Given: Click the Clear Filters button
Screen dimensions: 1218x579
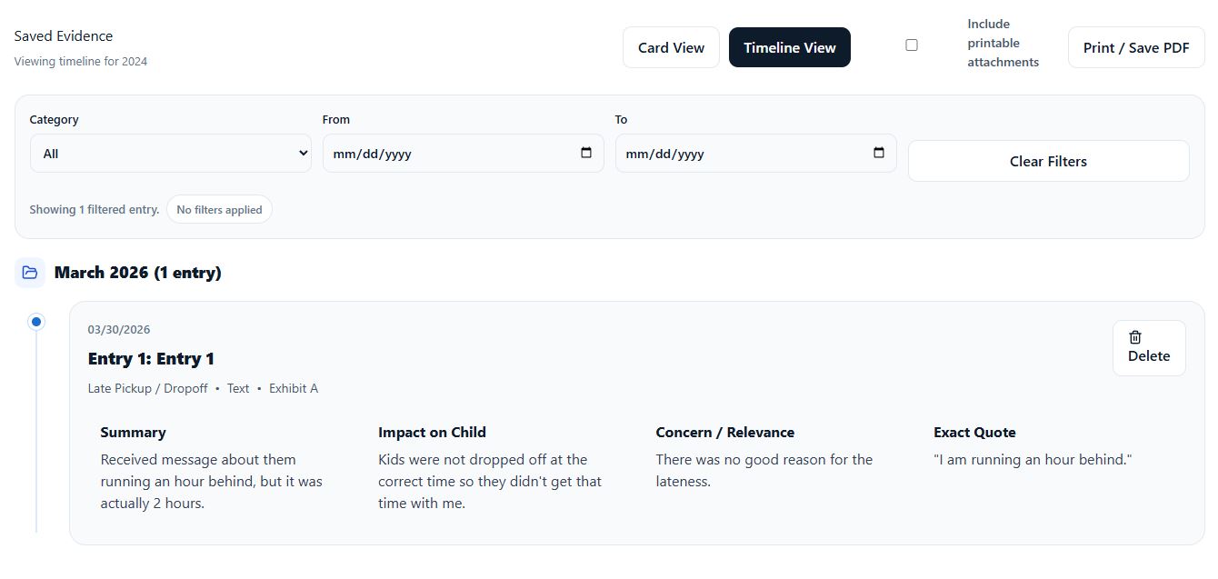Looking at the screenshot, I should point(1048,160).
